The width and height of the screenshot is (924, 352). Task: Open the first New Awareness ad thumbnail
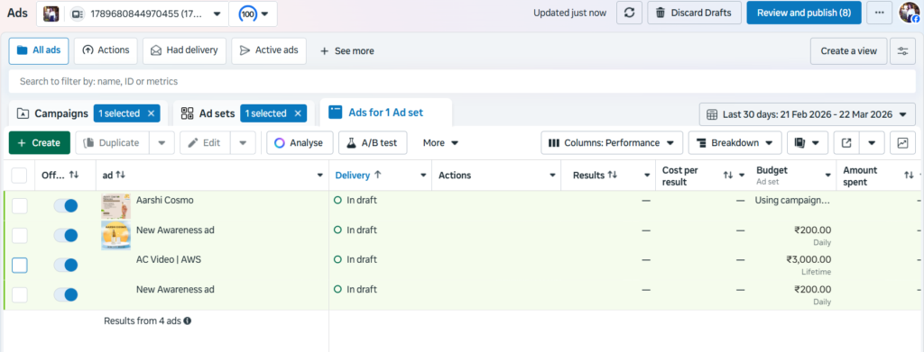(x=115, y=236)
